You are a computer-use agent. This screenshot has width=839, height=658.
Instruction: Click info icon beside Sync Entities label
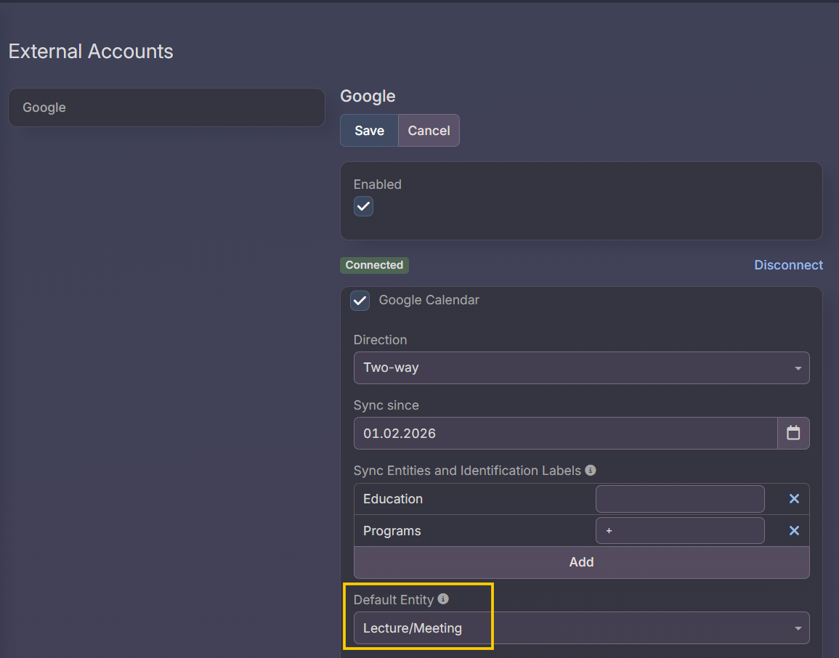point(591,471)
